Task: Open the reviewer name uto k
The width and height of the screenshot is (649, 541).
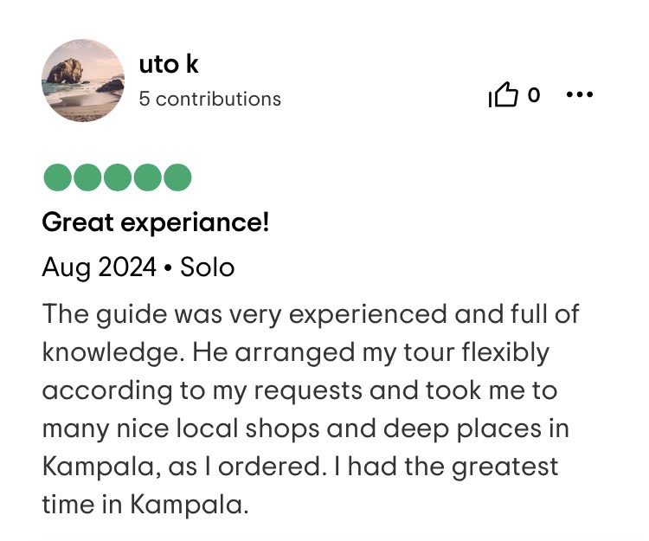Action: pos(169,64)
